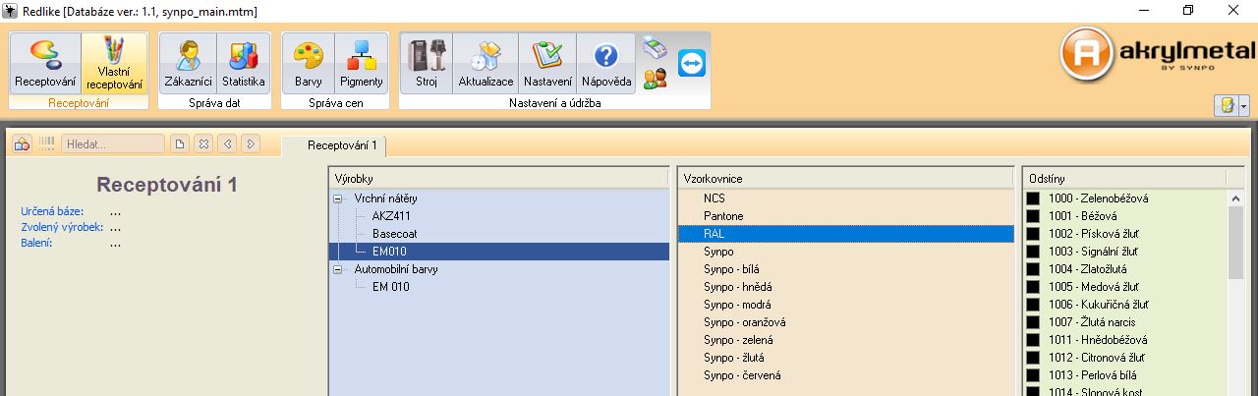Open the Statistika charts view
Viewport: 1258px width, 396px height.
coord(243,63)
